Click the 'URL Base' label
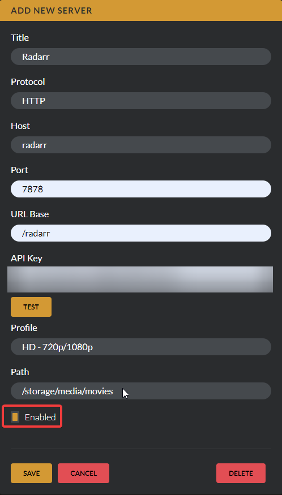 coord(29,214)
